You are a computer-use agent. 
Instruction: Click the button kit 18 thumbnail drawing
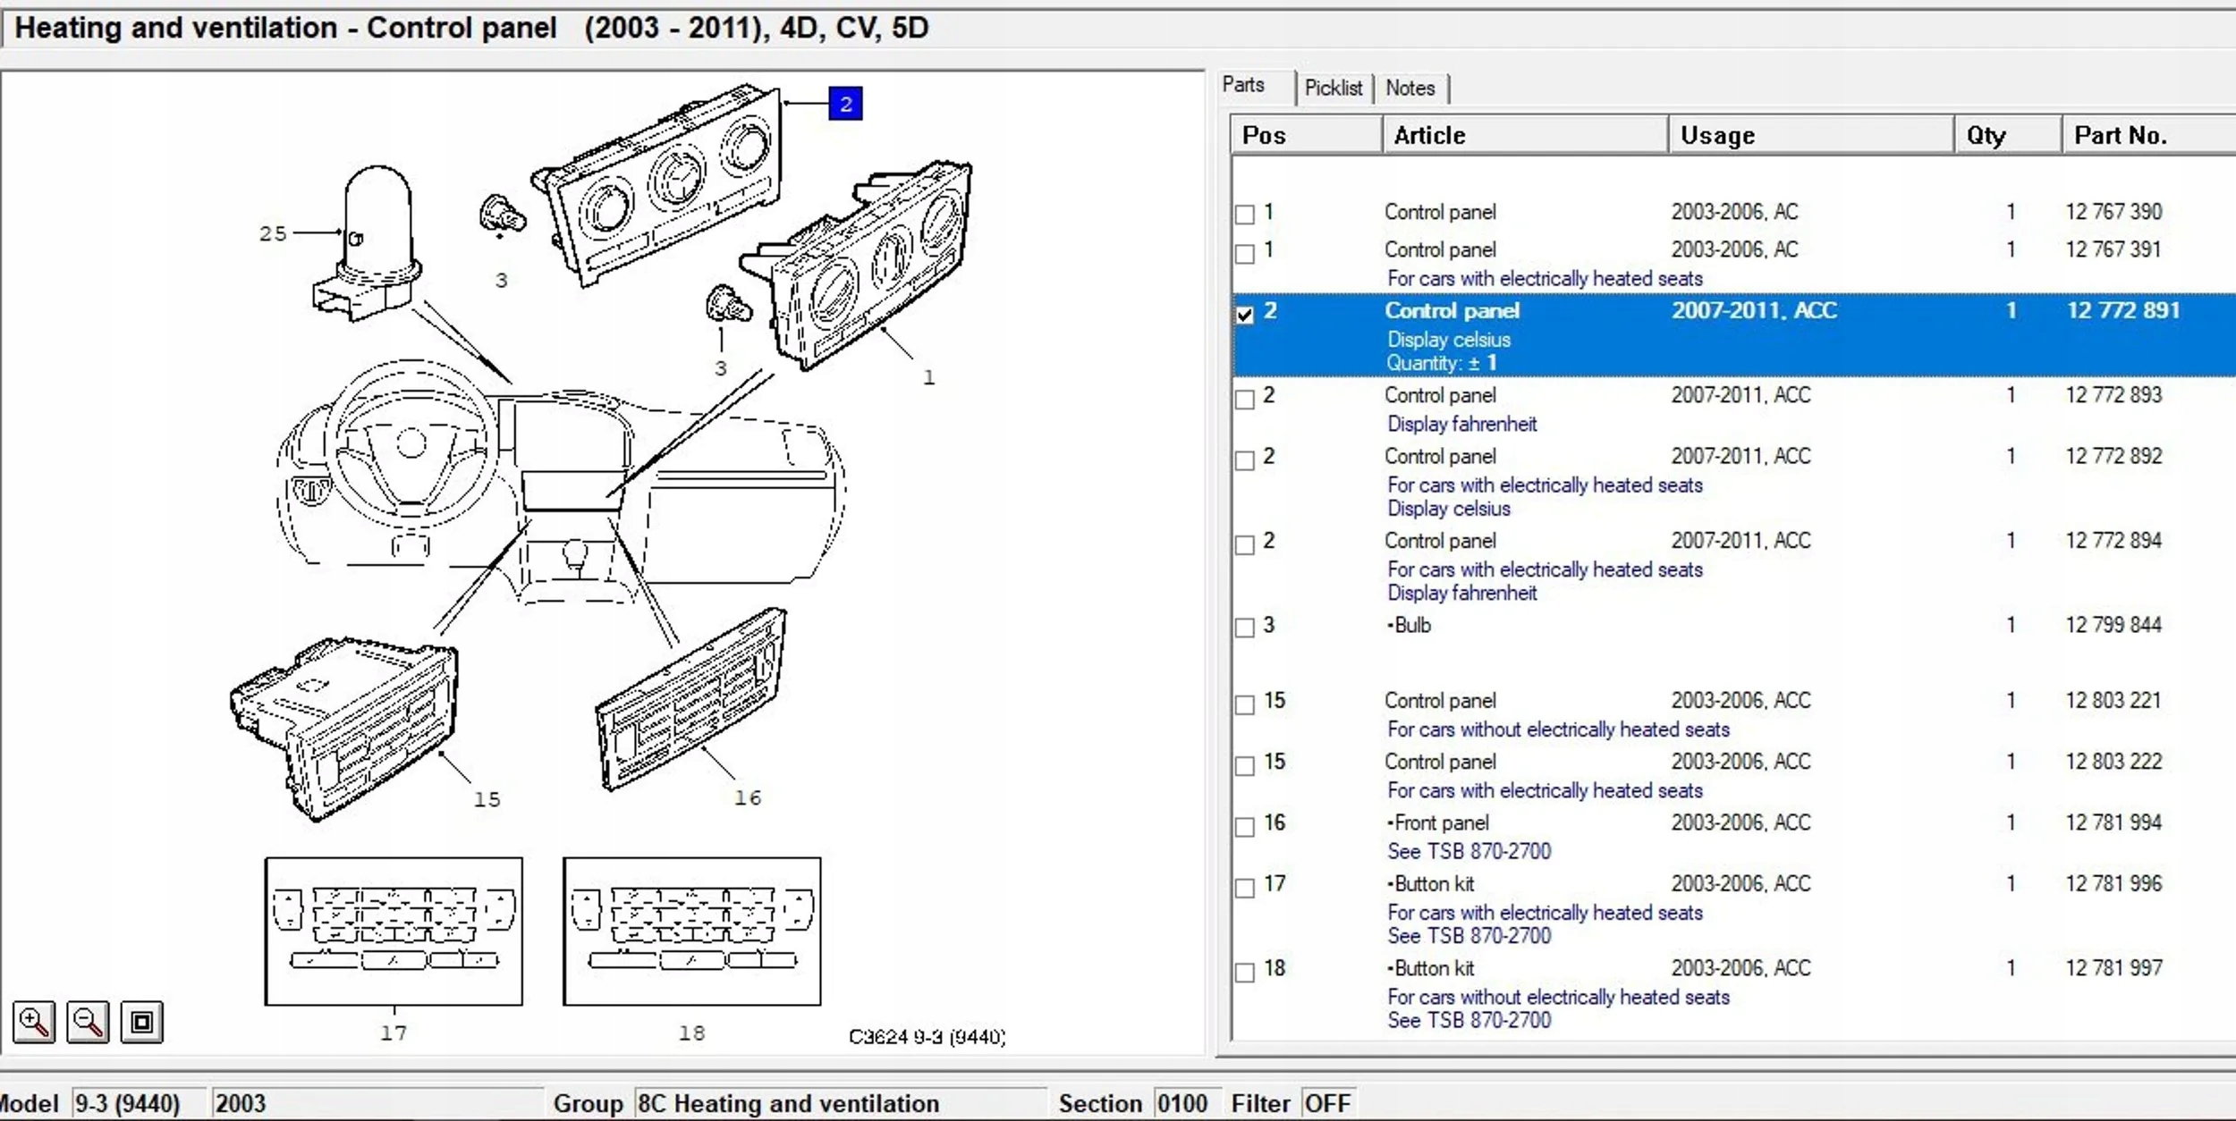691,931
